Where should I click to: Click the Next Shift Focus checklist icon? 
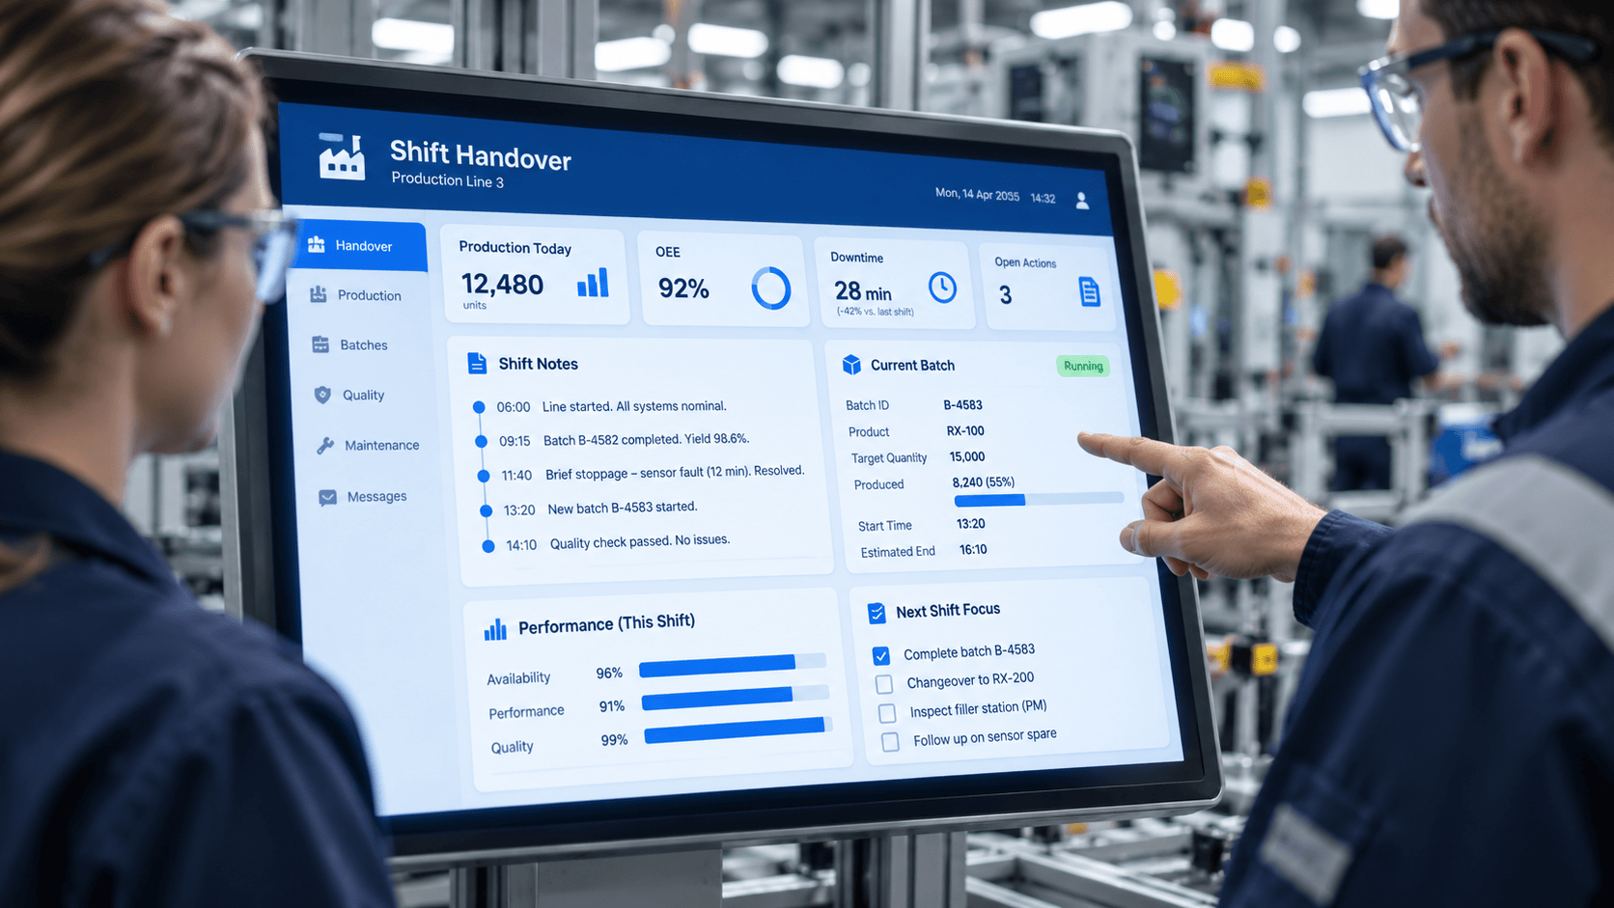click(877, 613)
